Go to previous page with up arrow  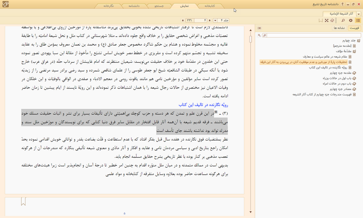tap(183, 20)
